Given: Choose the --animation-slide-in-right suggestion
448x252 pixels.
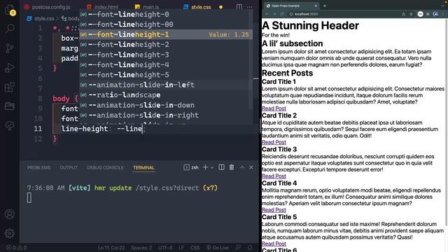Looking at the screenshot, I should point(166,115).
